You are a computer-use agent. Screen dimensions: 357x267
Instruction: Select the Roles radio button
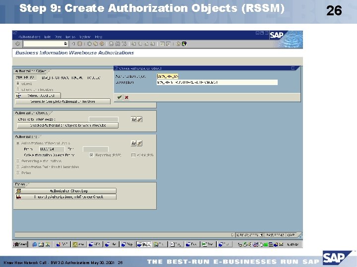point(18,173)
